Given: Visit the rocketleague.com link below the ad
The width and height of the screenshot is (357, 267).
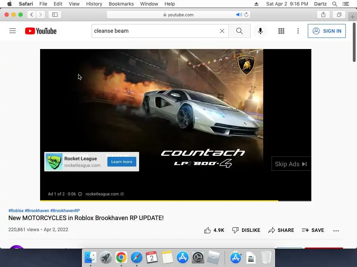Looking at the screenshot, I should [x=105, y=194].
